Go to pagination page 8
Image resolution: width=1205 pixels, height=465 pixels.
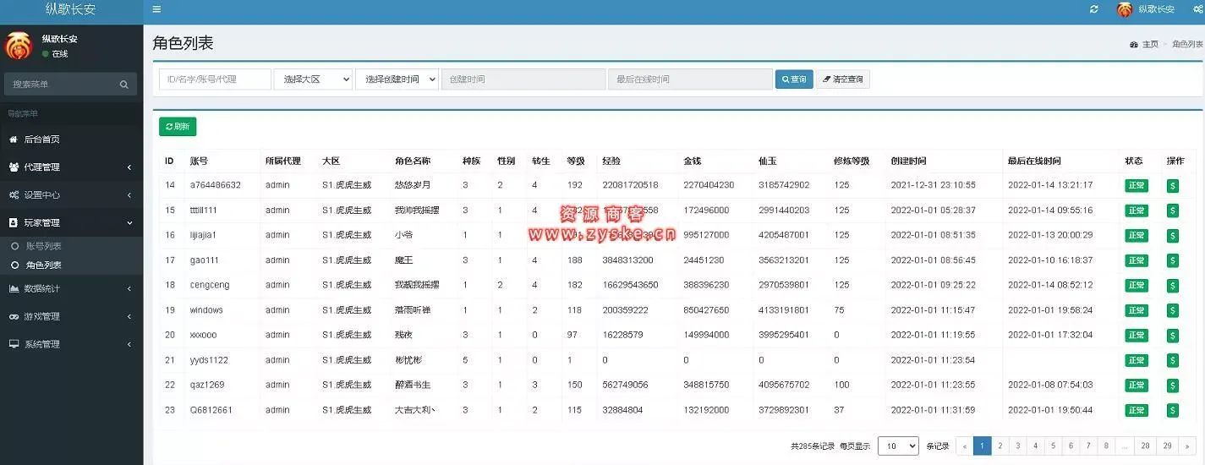(x=1106, y=446)
